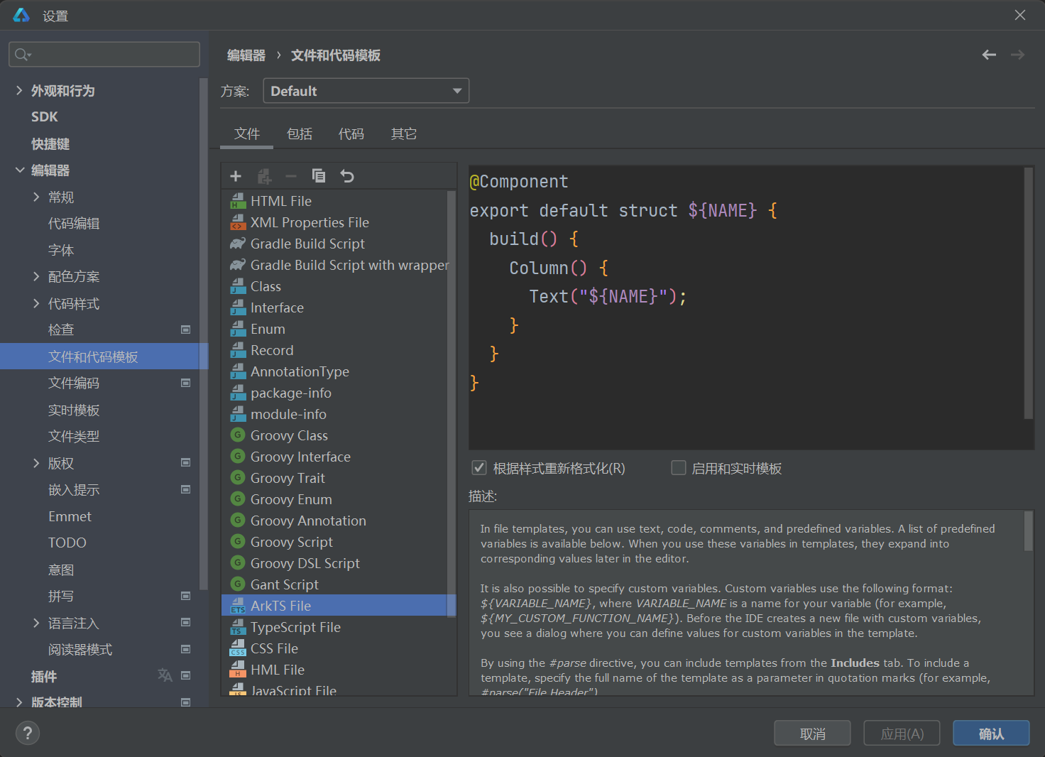Click project-level marker beside 阅读器模式

point(186,649)
